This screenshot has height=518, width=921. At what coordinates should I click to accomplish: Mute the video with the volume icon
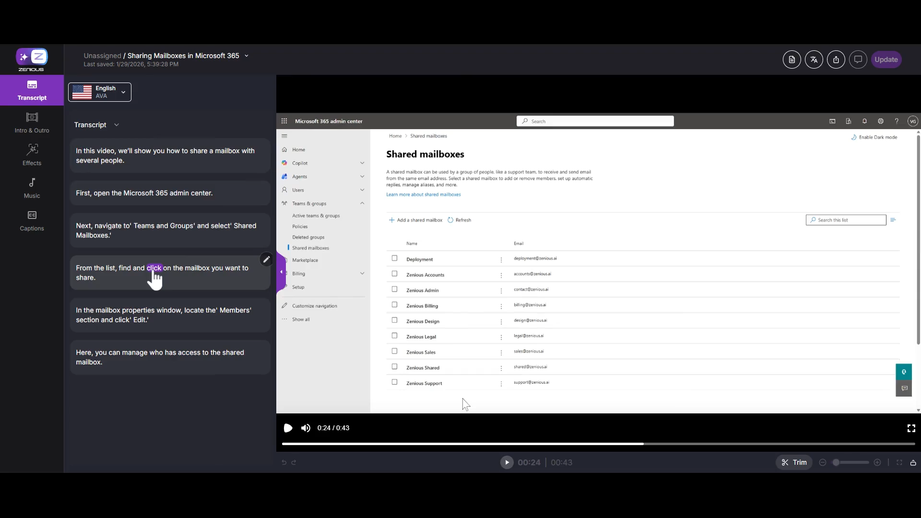(x=306, y=428)
